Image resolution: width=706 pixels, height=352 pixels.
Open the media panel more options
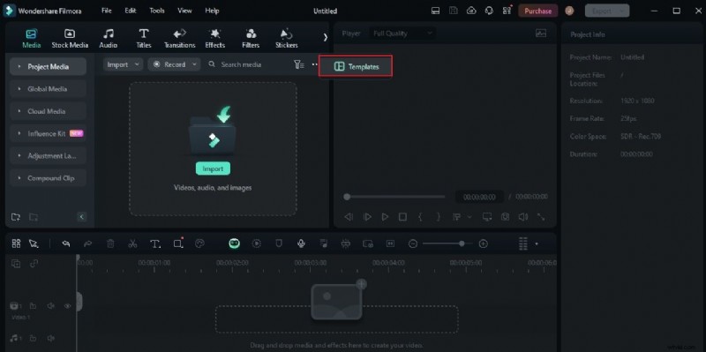[314, 64]
